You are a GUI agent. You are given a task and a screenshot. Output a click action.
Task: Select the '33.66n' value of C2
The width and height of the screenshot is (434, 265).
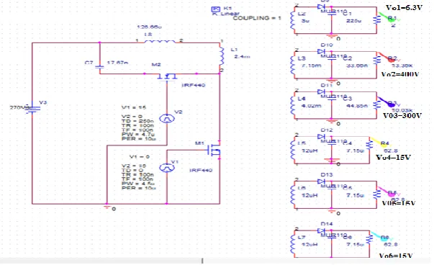(357, 66)
